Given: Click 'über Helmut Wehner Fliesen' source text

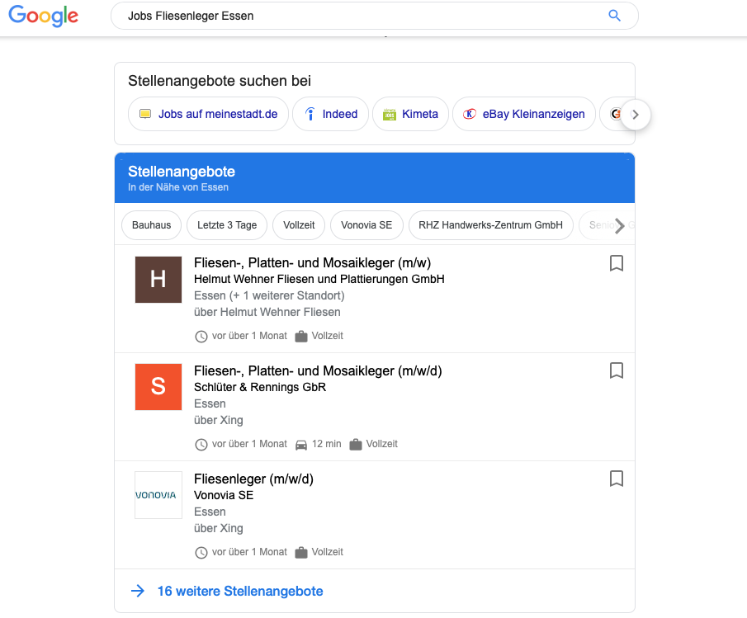Looking at the screenshot, I should tap(267, 313).
